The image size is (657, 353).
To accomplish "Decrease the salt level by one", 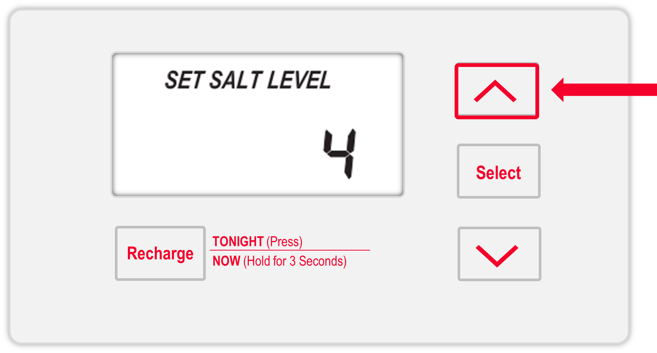I will [x=499, y=254].
